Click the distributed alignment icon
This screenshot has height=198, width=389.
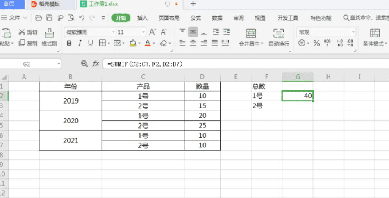pyautogui.click(x=225, y=43)
